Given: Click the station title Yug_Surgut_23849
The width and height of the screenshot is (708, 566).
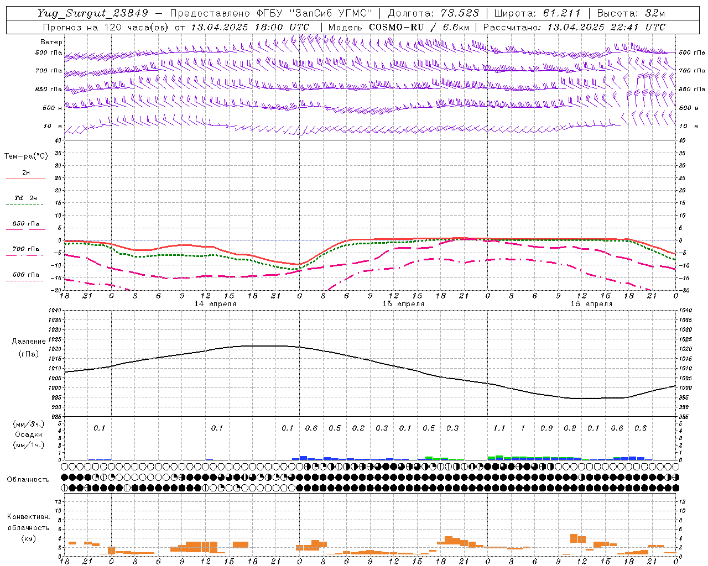Looking at the screenshot, I should [93, 13].
